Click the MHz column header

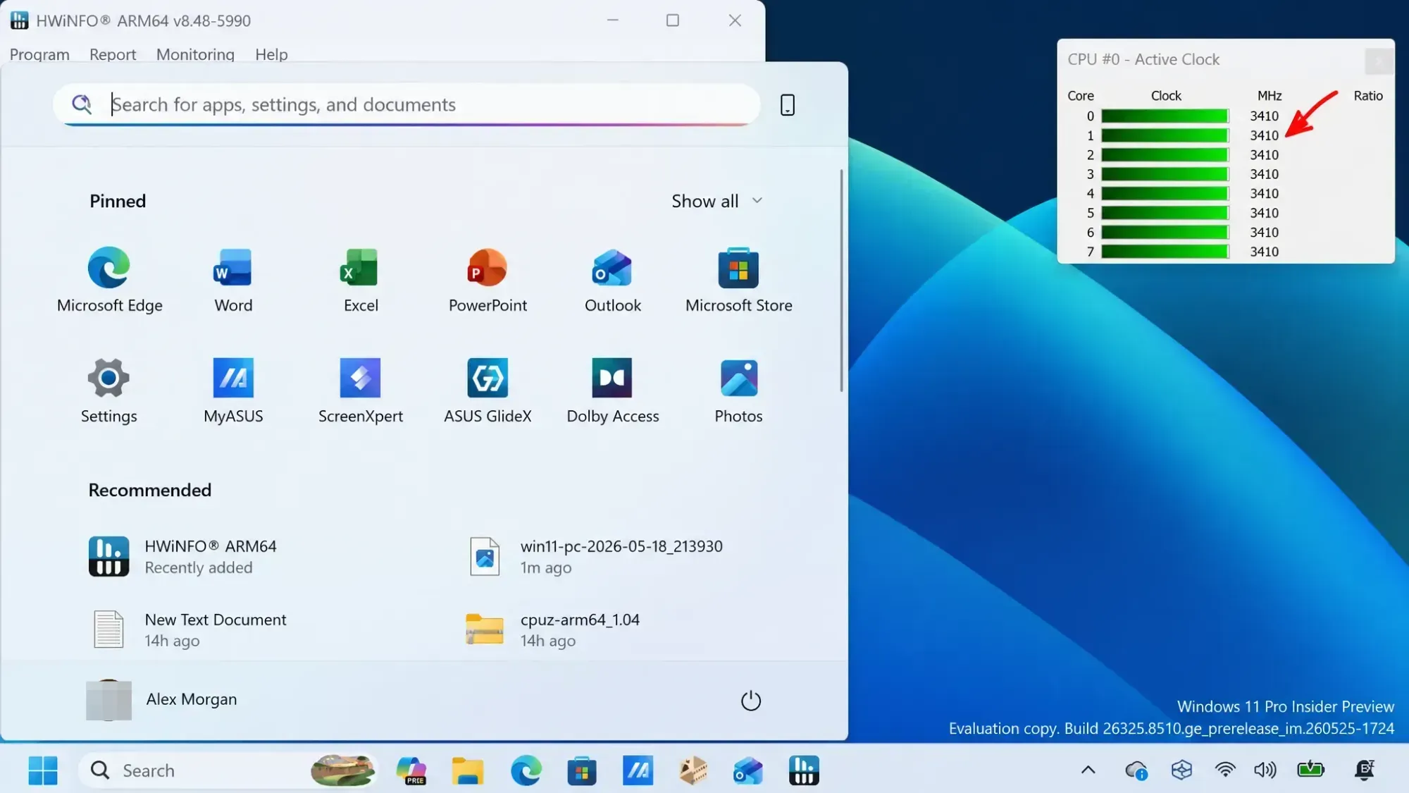click(1269, 96)
